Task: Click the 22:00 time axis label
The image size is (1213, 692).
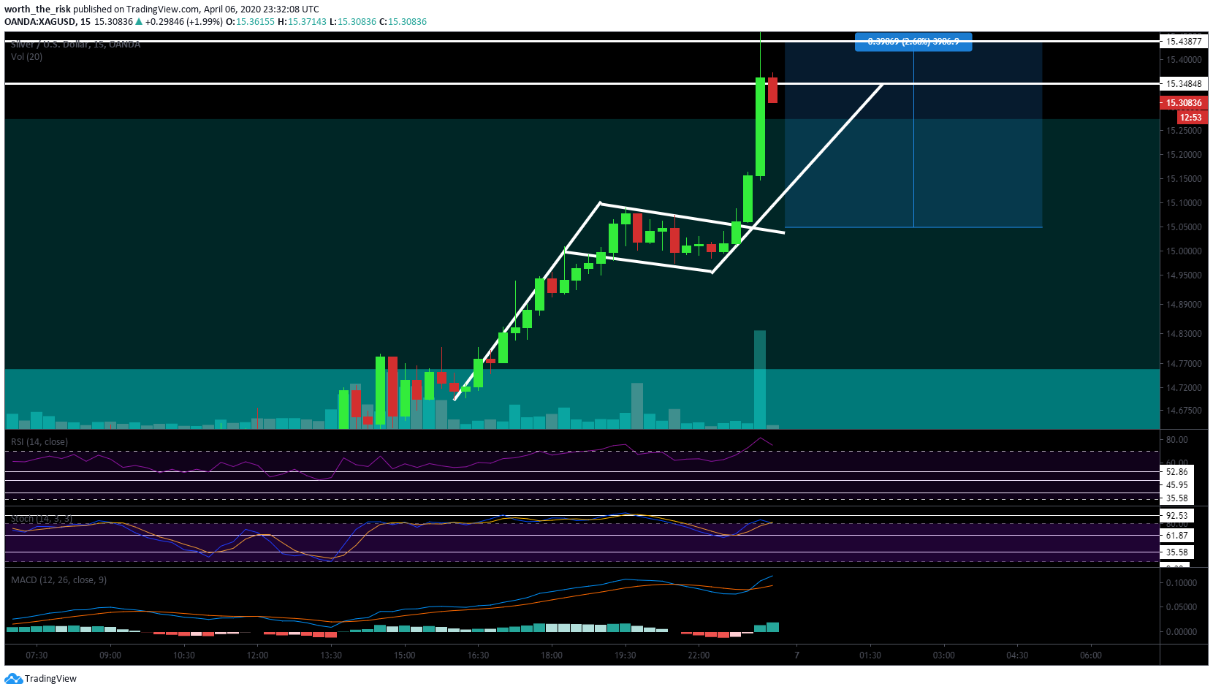Action: 699,655
